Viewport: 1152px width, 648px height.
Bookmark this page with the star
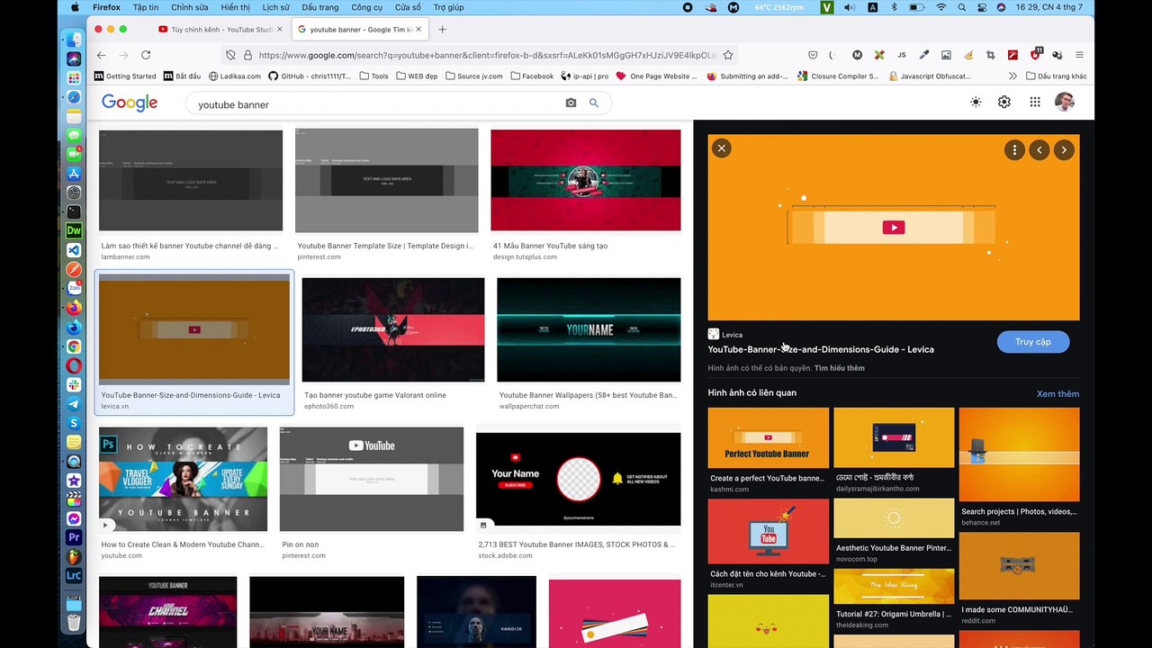[x=728, y=55]
